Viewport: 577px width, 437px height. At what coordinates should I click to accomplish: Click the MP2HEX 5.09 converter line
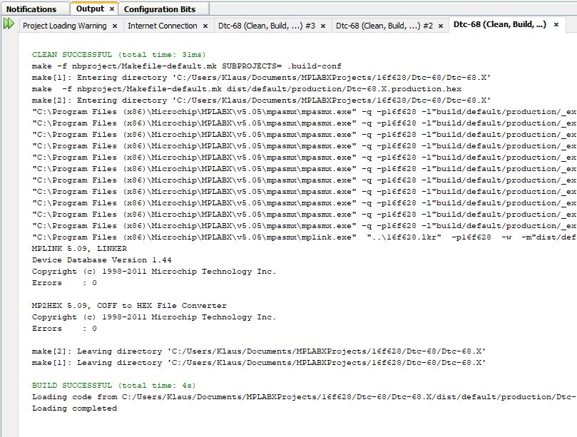(129, 306)
